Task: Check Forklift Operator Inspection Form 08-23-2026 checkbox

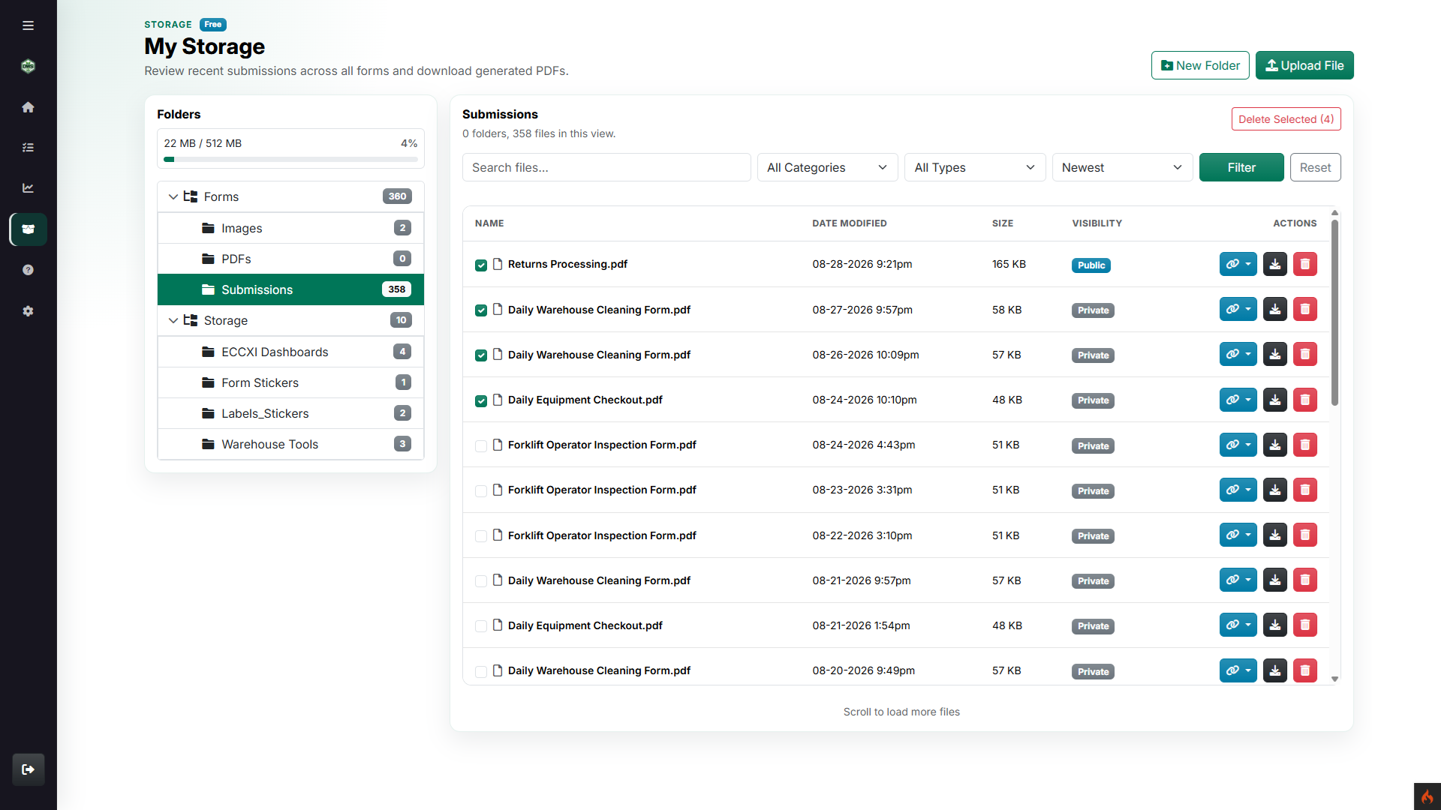Action: pos(481,490)
